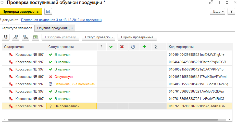The width and height of the screenshot is (237, 124).
Task: Click the green spreadsheet toolbar icon
Action: click(35, 37)
